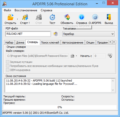
Task: Switch to the Набор tab
Action: click(x=9, y=43)
